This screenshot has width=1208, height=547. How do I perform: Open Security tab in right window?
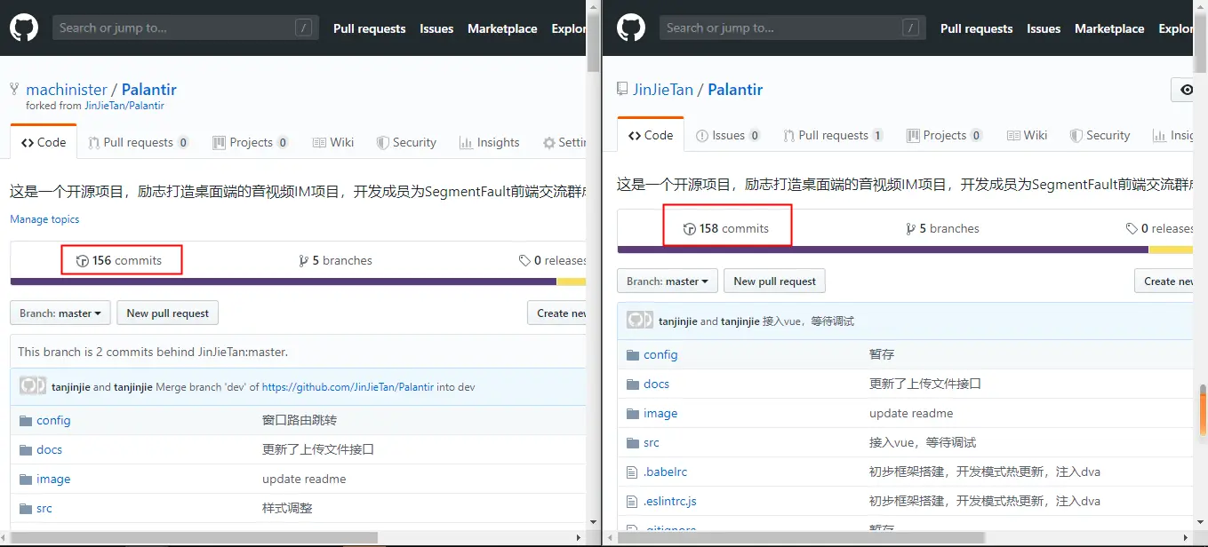1100,135
